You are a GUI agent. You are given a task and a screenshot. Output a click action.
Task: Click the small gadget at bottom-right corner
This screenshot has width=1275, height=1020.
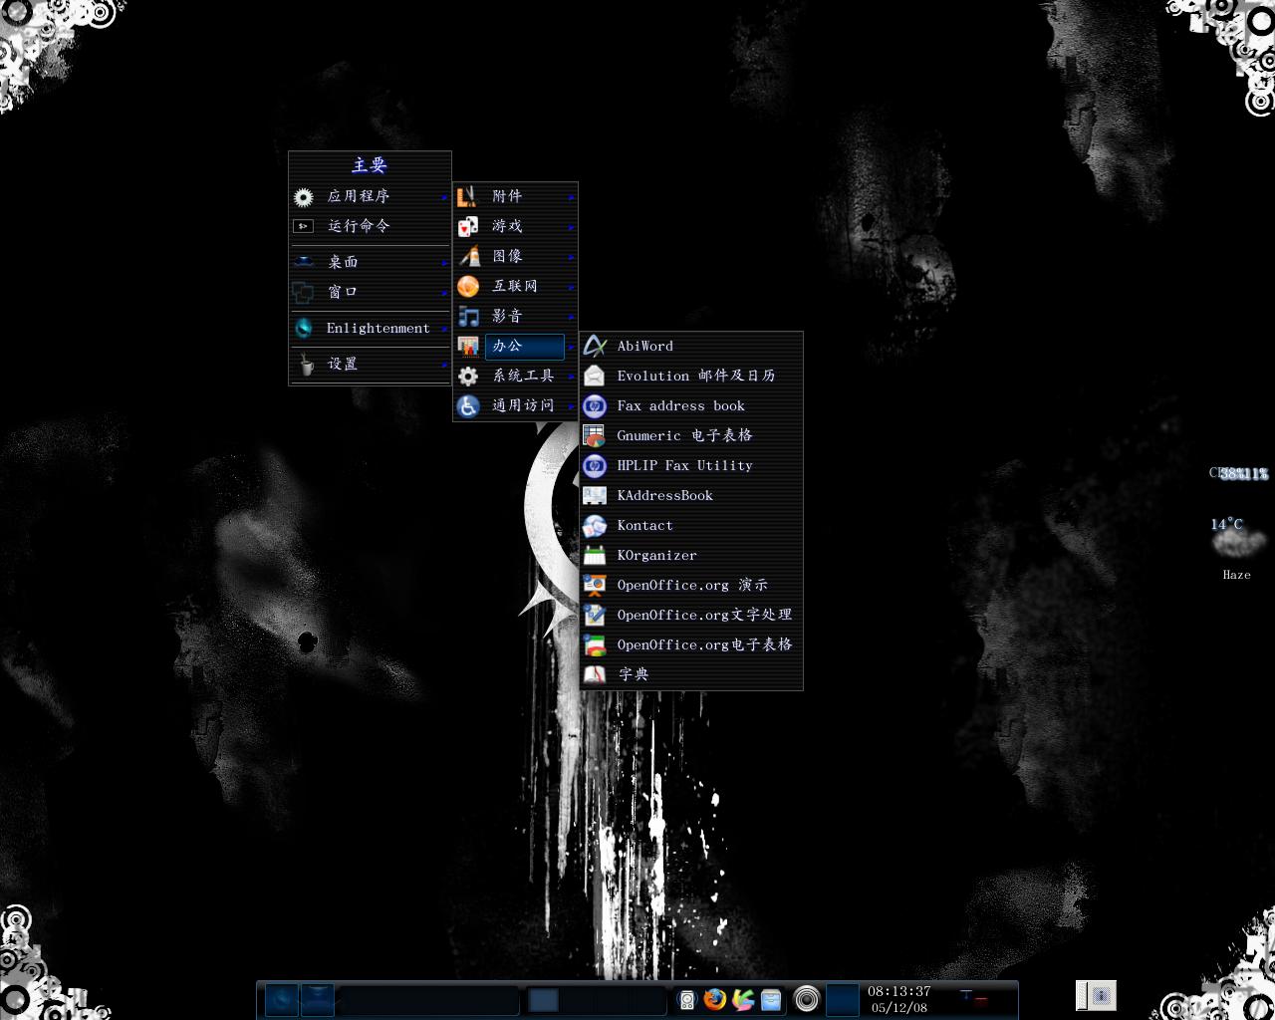[x=1096, y=995]
